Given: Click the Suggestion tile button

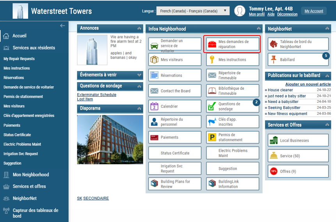Looking at the screenshot, I should (233, 169).
